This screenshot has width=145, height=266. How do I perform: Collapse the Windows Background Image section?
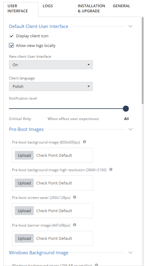point(130,252)
